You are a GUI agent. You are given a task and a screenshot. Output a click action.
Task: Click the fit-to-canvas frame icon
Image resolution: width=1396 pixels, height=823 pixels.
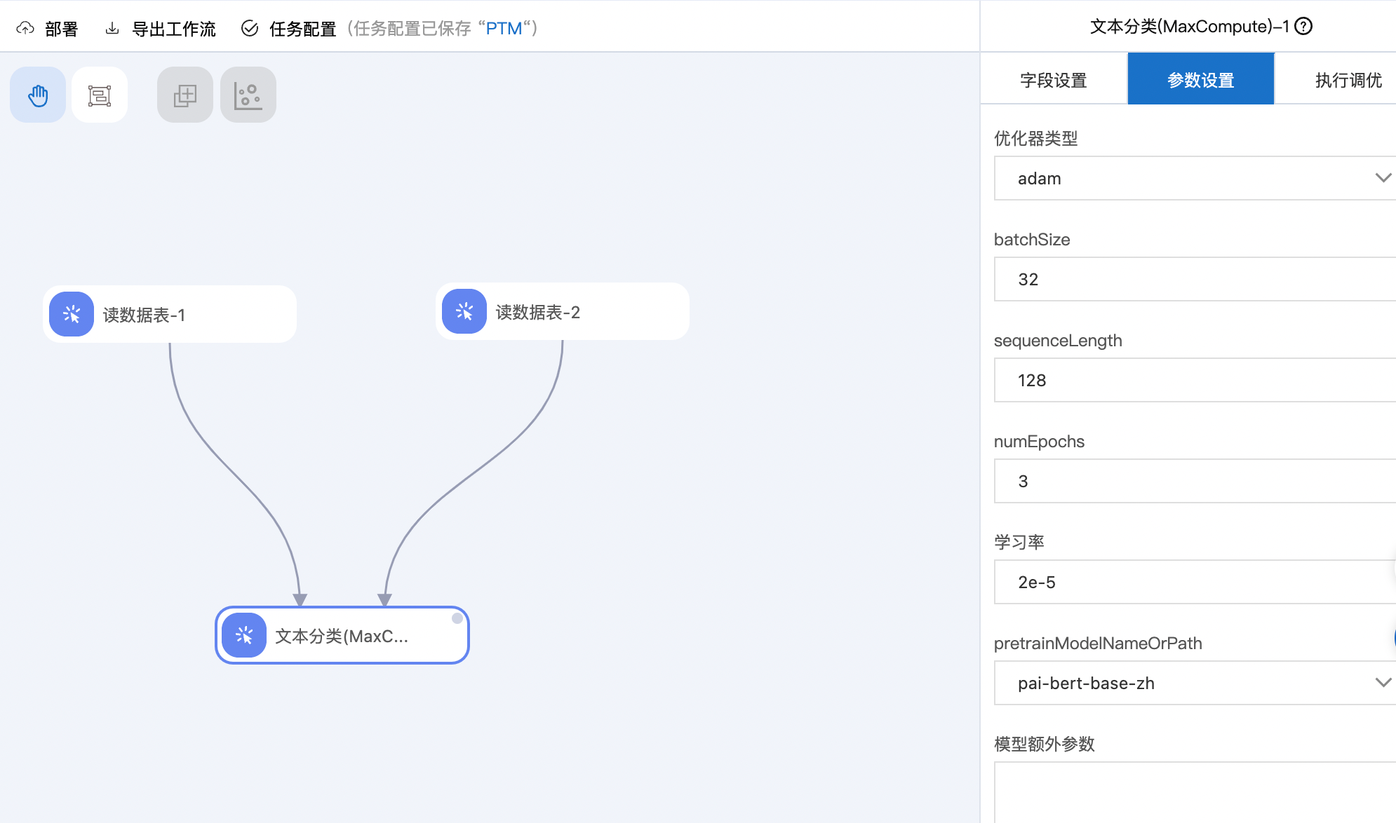[x=100, y=95]
